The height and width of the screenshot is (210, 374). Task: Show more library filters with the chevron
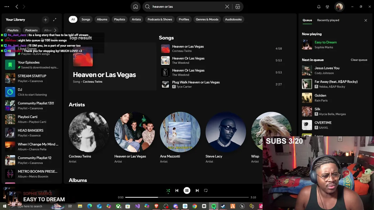tap(55, 30)
